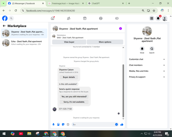This screenshot has width=172, height=137.
Task: Go back from Marketplace using arrow
Action: click(x=4, y=26)
